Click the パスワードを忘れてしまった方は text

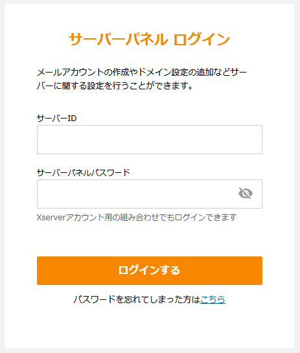click(x=137, y=299)
